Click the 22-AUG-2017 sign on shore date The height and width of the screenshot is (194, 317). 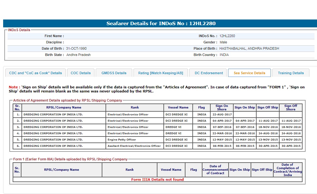tap(222, 114)
